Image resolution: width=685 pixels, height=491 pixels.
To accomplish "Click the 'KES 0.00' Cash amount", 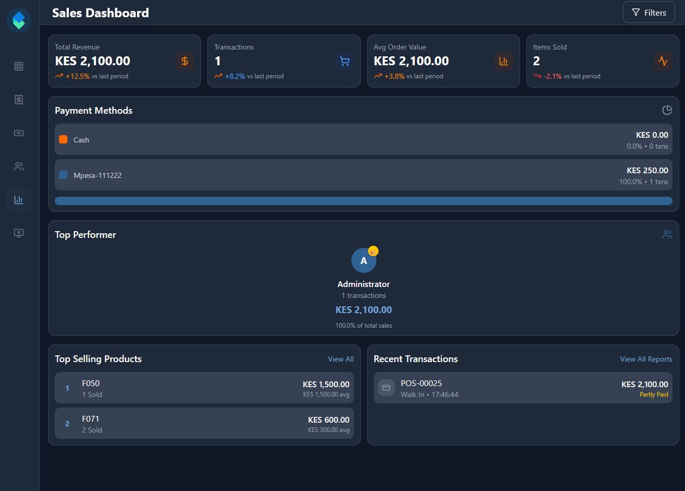I will point(652,135).
